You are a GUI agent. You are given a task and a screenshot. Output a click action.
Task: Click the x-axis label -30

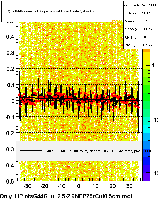click(27, 186)
